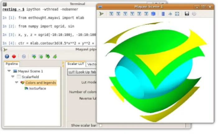Maximize the Mayavi Scene 1 window

tap(203, 7)
